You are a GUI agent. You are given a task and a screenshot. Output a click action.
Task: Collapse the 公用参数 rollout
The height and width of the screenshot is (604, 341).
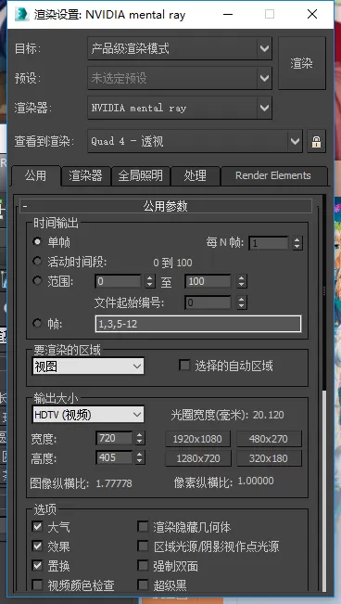[166, 207]
